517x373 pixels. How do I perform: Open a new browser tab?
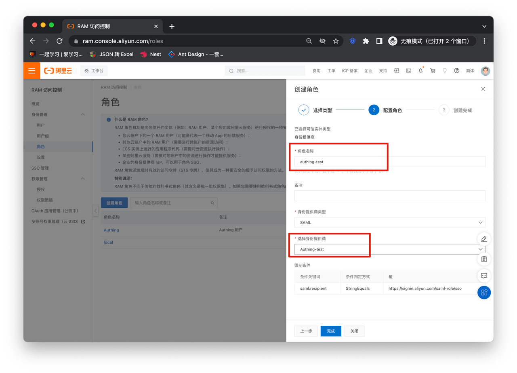[172, 26]
